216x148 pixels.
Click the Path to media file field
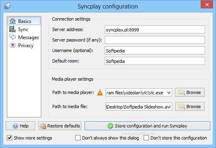[139, 106]
